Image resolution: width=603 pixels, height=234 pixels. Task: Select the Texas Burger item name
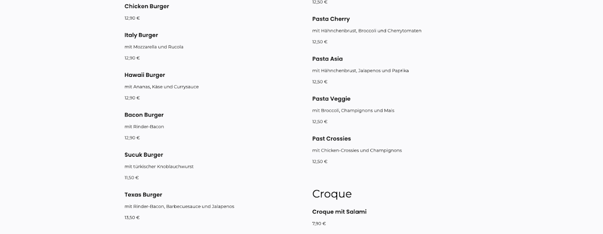coord(143,195)
